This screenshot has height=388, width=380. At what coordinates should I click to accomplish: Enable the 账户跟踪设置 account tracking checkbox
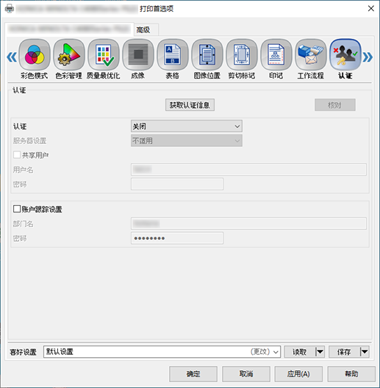tap(17, 209)
